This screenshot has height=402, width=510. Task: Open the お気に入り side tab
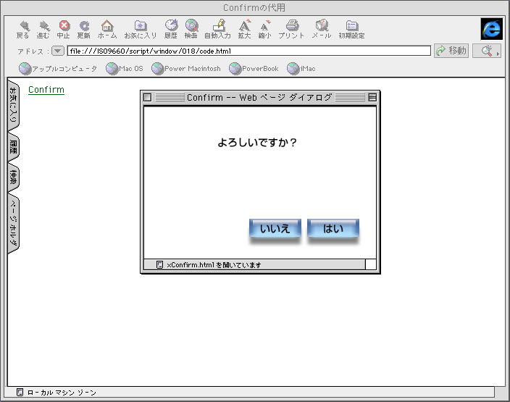13,105
